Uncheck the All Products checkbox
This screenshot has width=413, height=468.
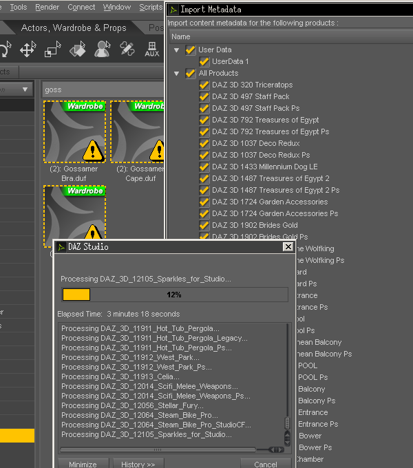click(190, 73)
